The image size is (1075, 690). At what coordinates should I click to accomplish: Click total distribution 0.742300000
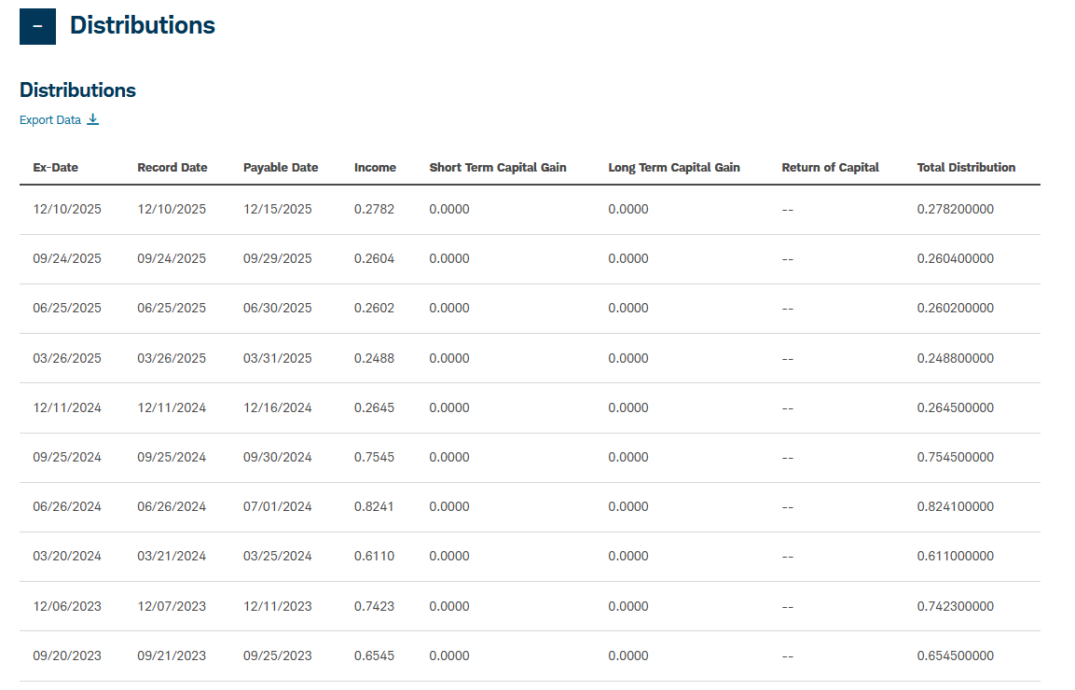point(956,606)
